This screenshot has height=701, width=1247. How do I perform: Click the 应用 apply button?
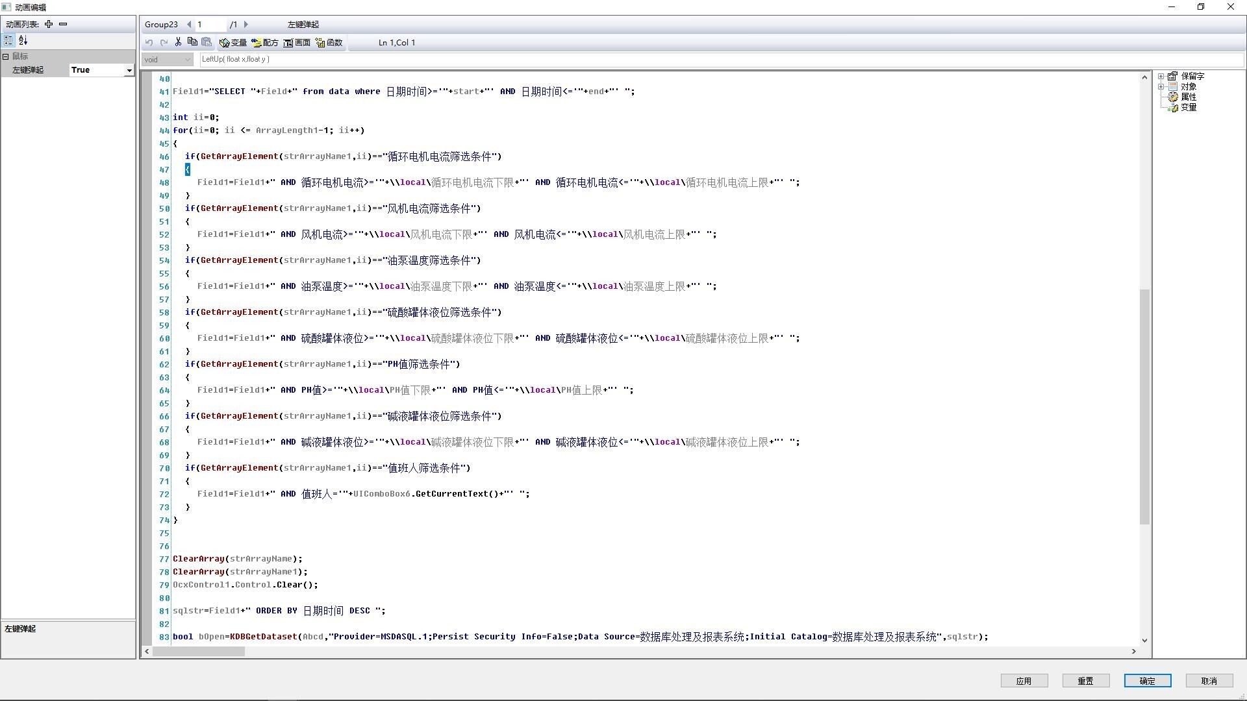pyautogui.click(x=1024, y=681)
